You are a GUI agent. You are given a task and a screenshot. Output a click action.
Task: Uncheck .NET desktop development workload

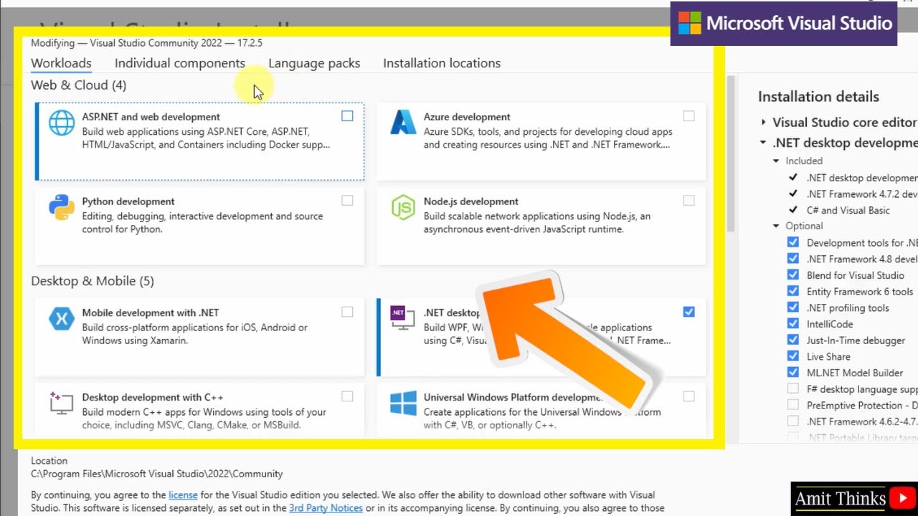[688, 312]
